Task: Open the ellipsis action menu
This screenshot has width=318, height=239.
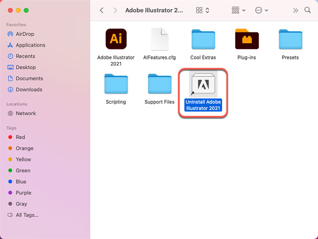Action: point(261,10)
